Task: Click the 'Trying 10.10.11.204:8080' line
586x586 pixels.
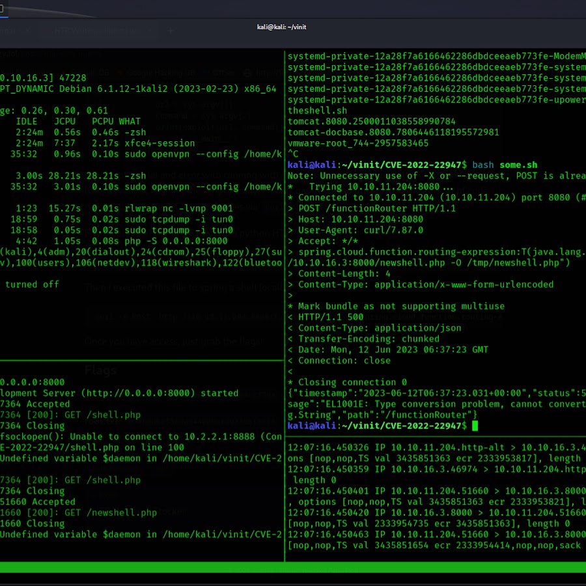Action: (x=370, y=186)
